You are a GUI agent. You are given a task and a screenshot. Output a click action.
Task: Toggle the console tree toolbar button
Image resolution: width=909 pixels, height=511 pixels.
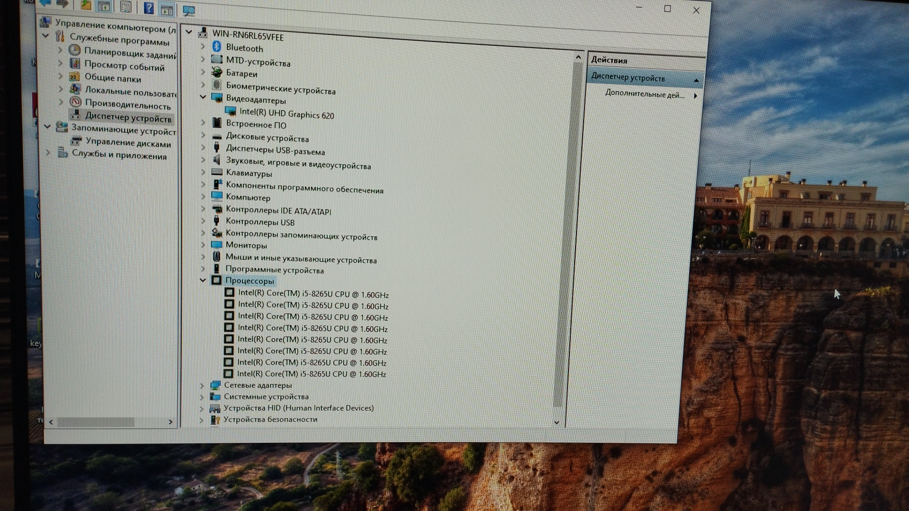[104, 6]
